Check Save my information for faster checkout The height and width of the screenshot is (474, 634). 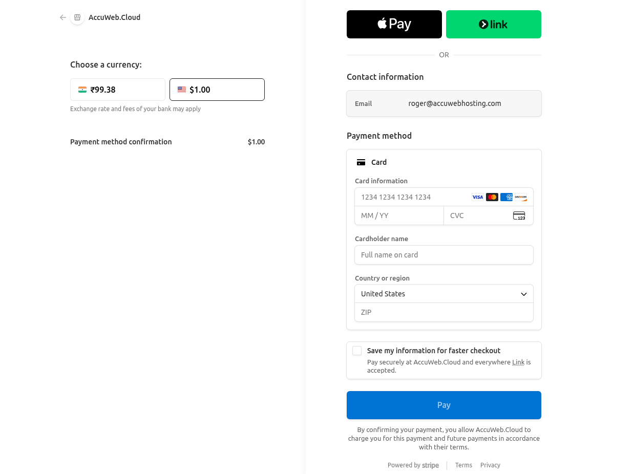click(x=357, y=351)
